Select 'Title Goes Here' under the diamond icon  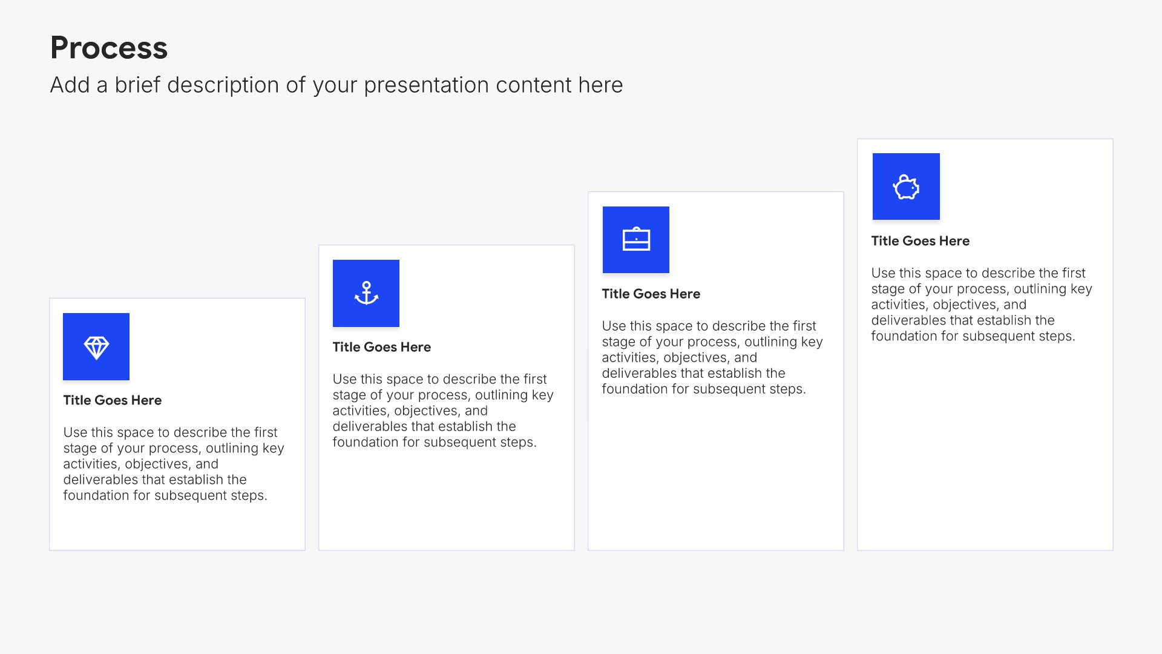coord(113,400)
